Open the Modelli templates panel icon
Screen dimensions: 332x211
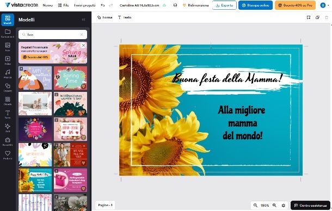8,20
